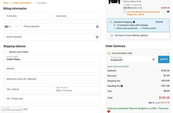Click the ZIP / Postal code field

pyautogui.click(x=52, y=99)
